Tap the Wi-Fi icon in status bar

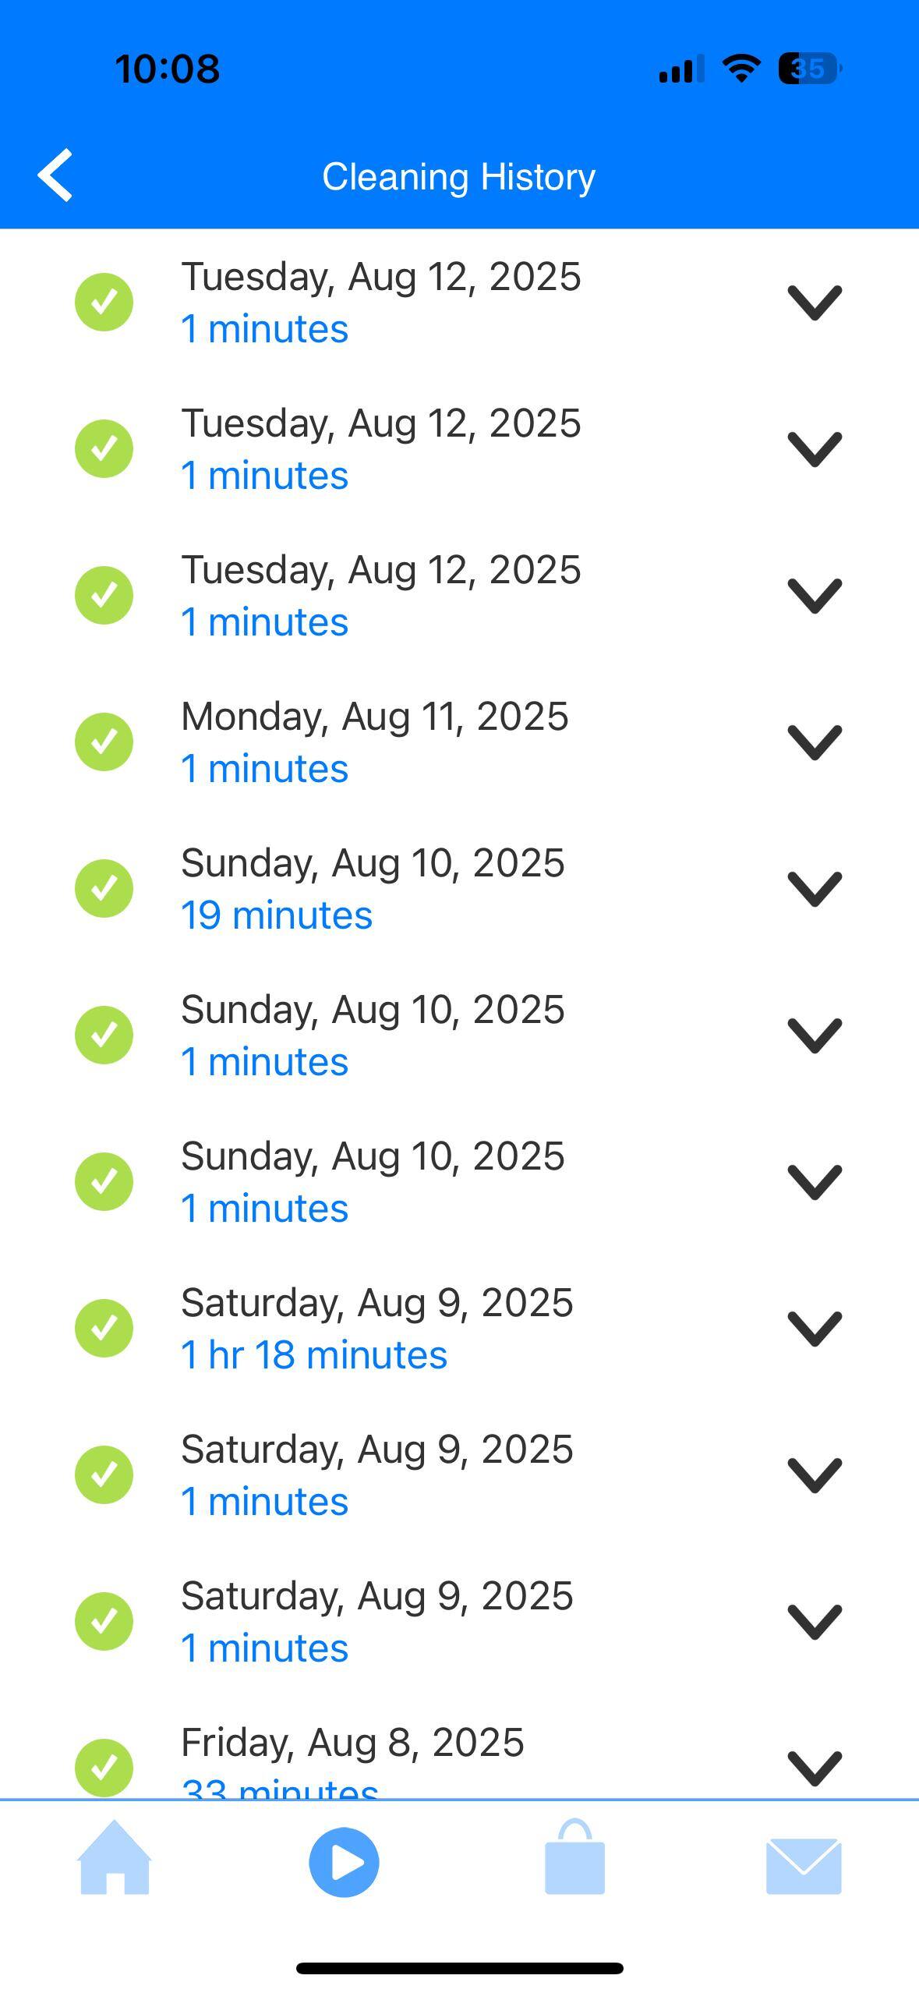[x=741, y=69]
